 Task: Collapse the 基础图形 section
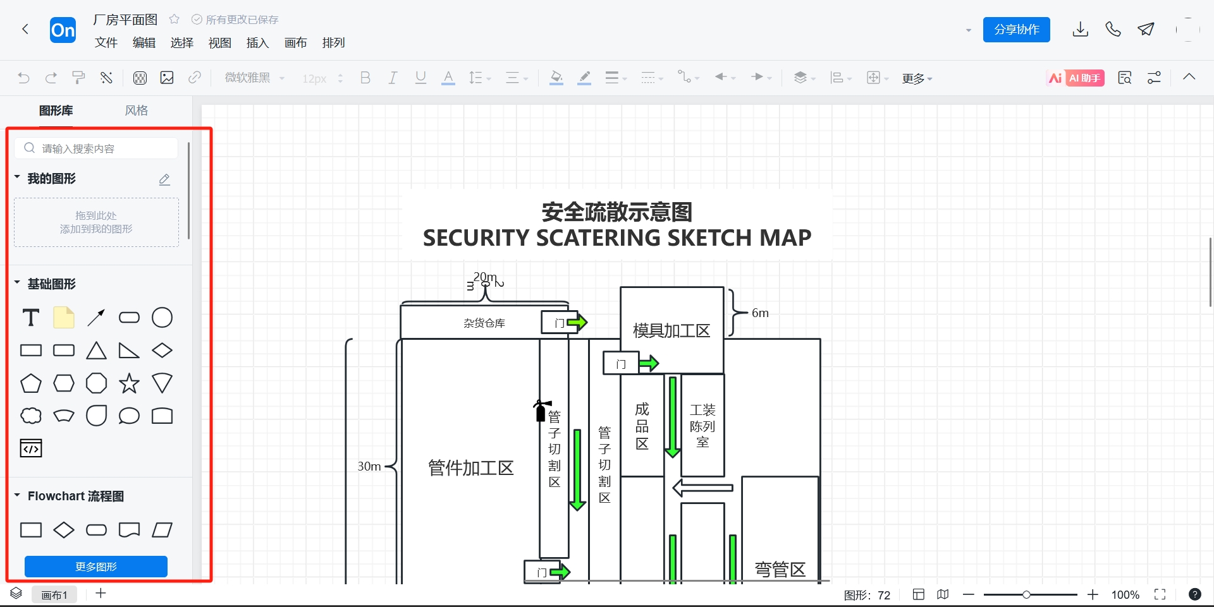tap(17, 283)
